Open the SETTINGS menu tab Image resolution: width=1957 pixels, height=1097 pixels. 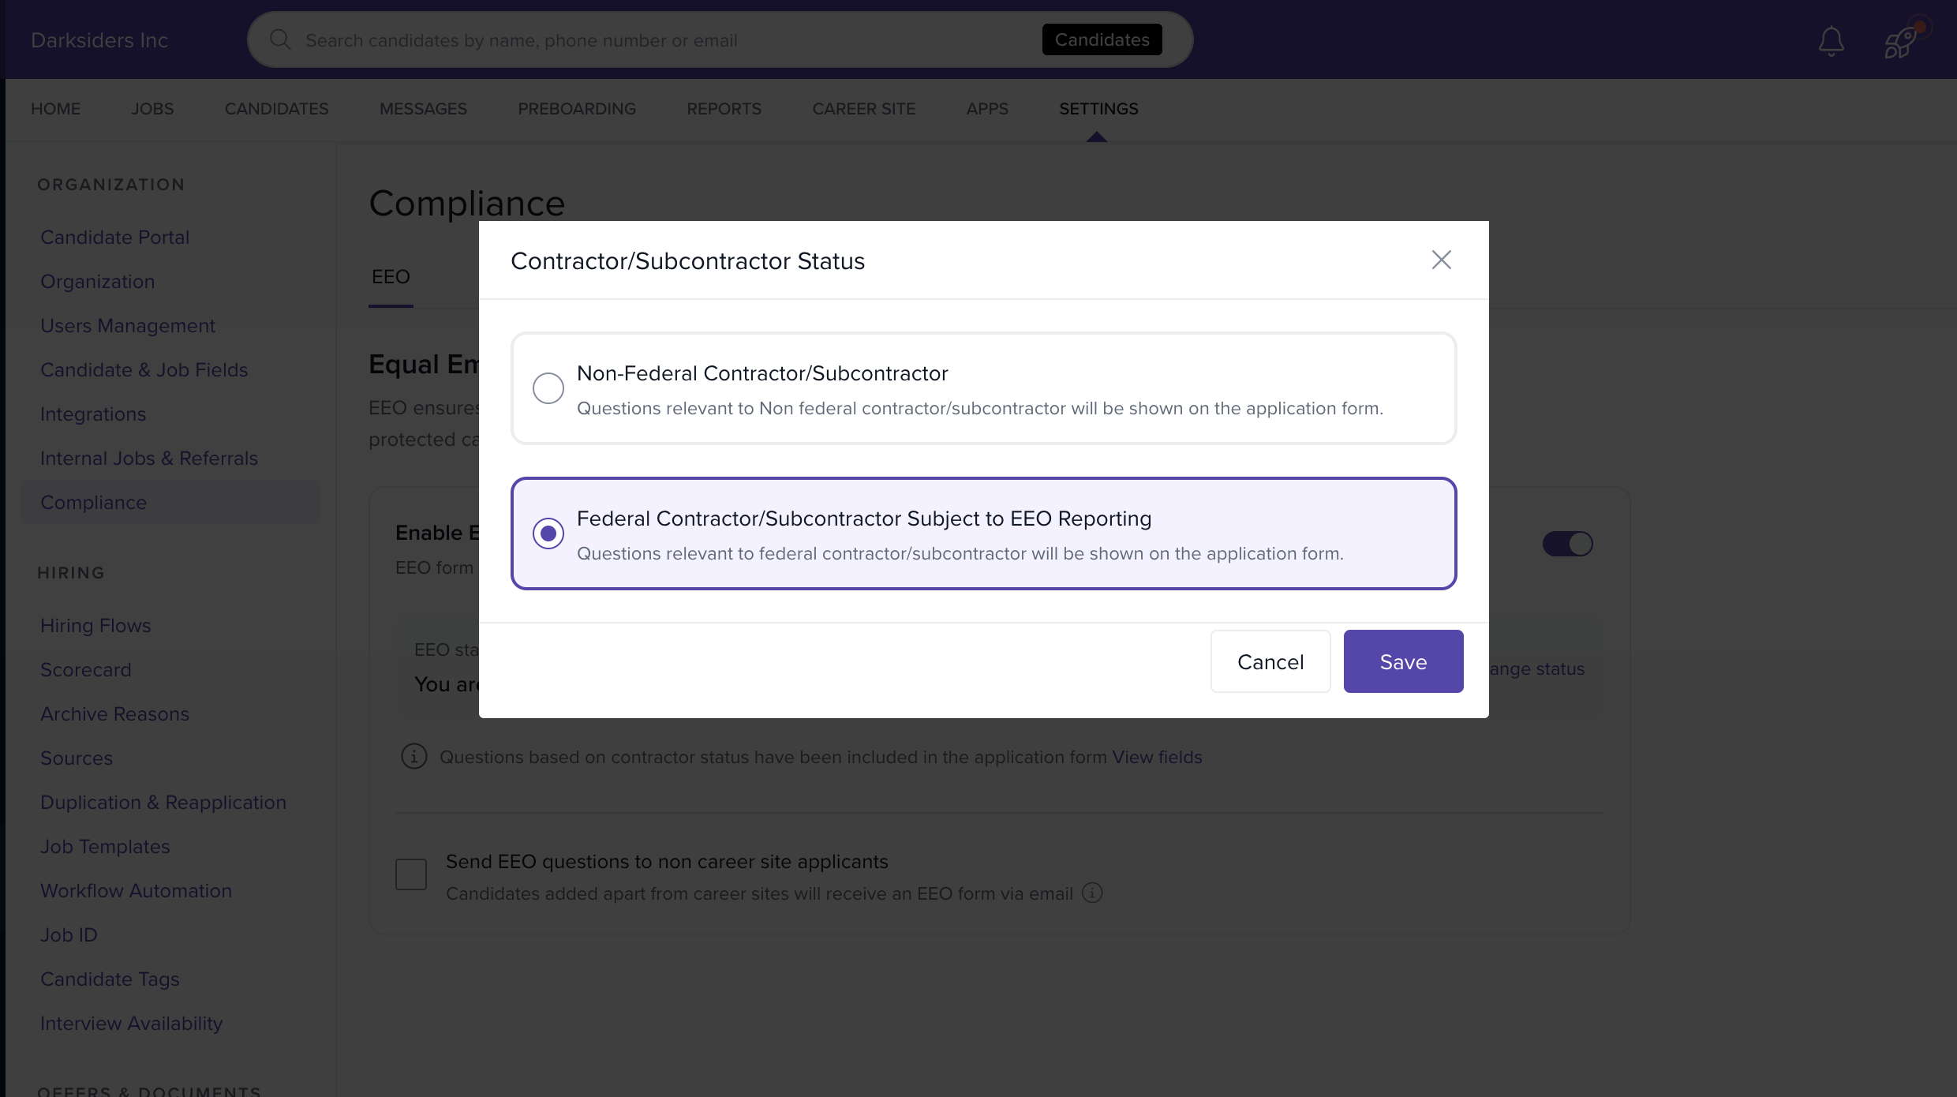click(1098, 109)
